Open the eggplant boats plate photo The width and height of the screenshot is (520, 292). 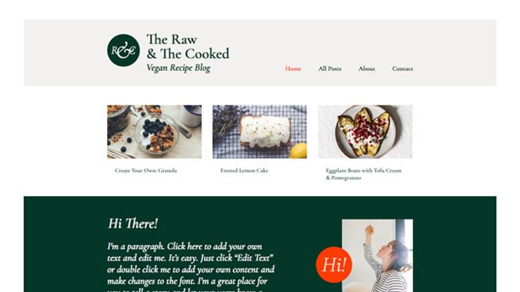click(x=365, y=132)
